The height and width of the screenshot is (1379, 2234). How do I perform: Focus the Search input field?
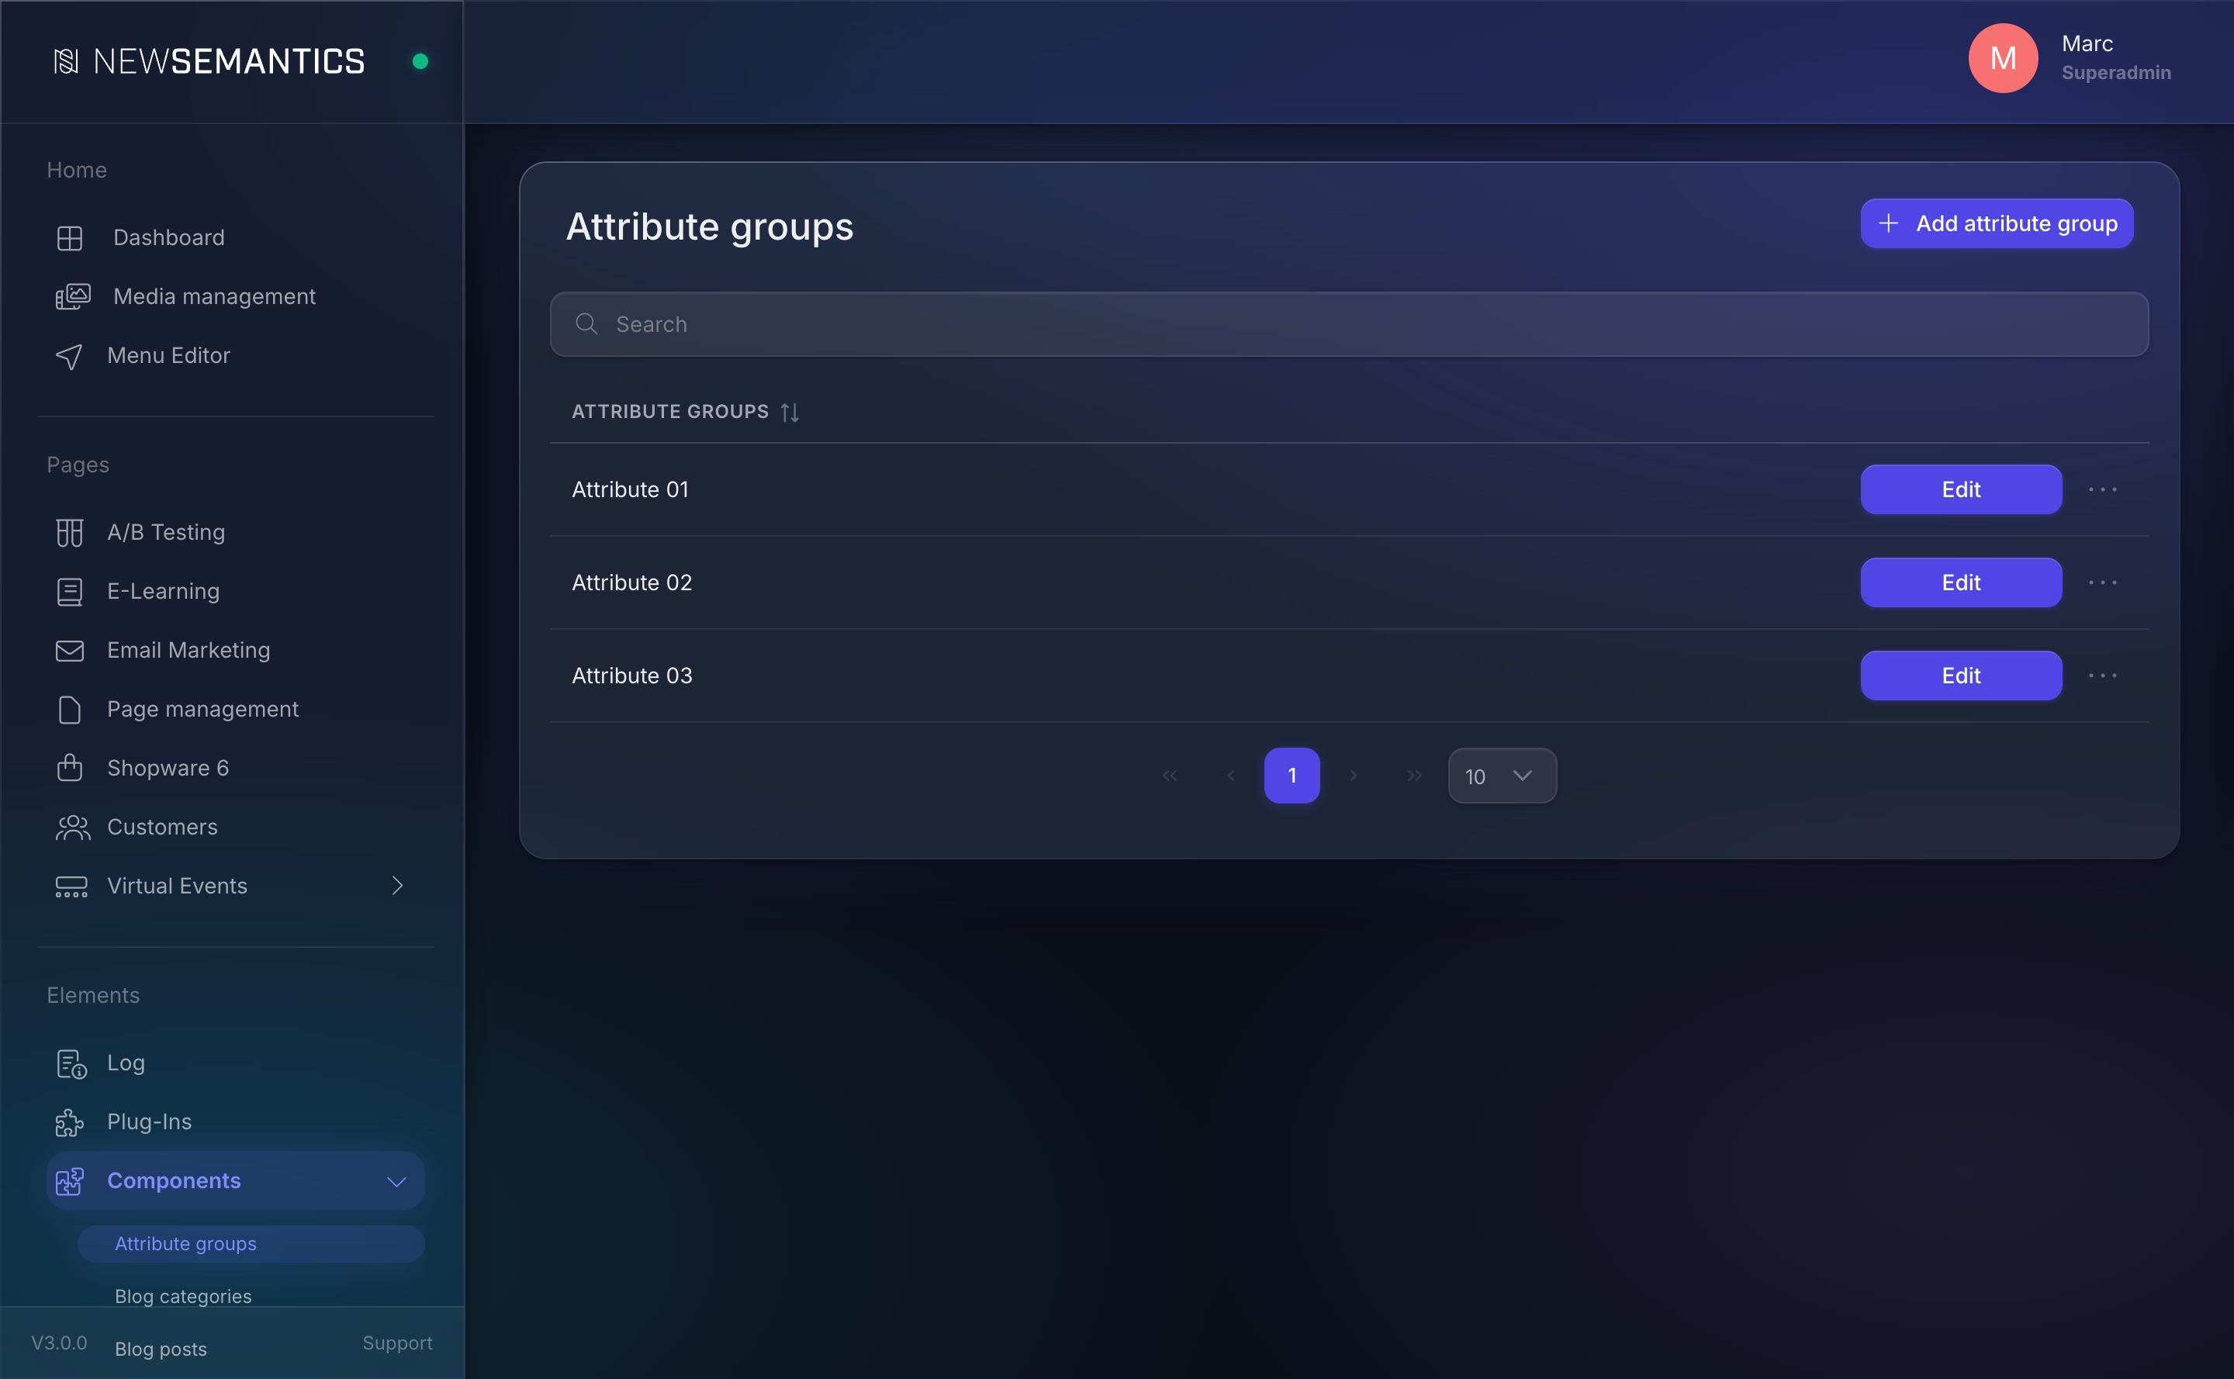click(x=1349, y=323)
